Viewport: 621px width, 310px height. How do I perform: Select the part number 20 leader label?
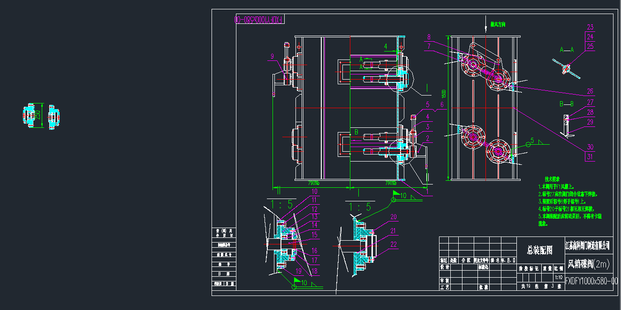(x=393, y=217)
